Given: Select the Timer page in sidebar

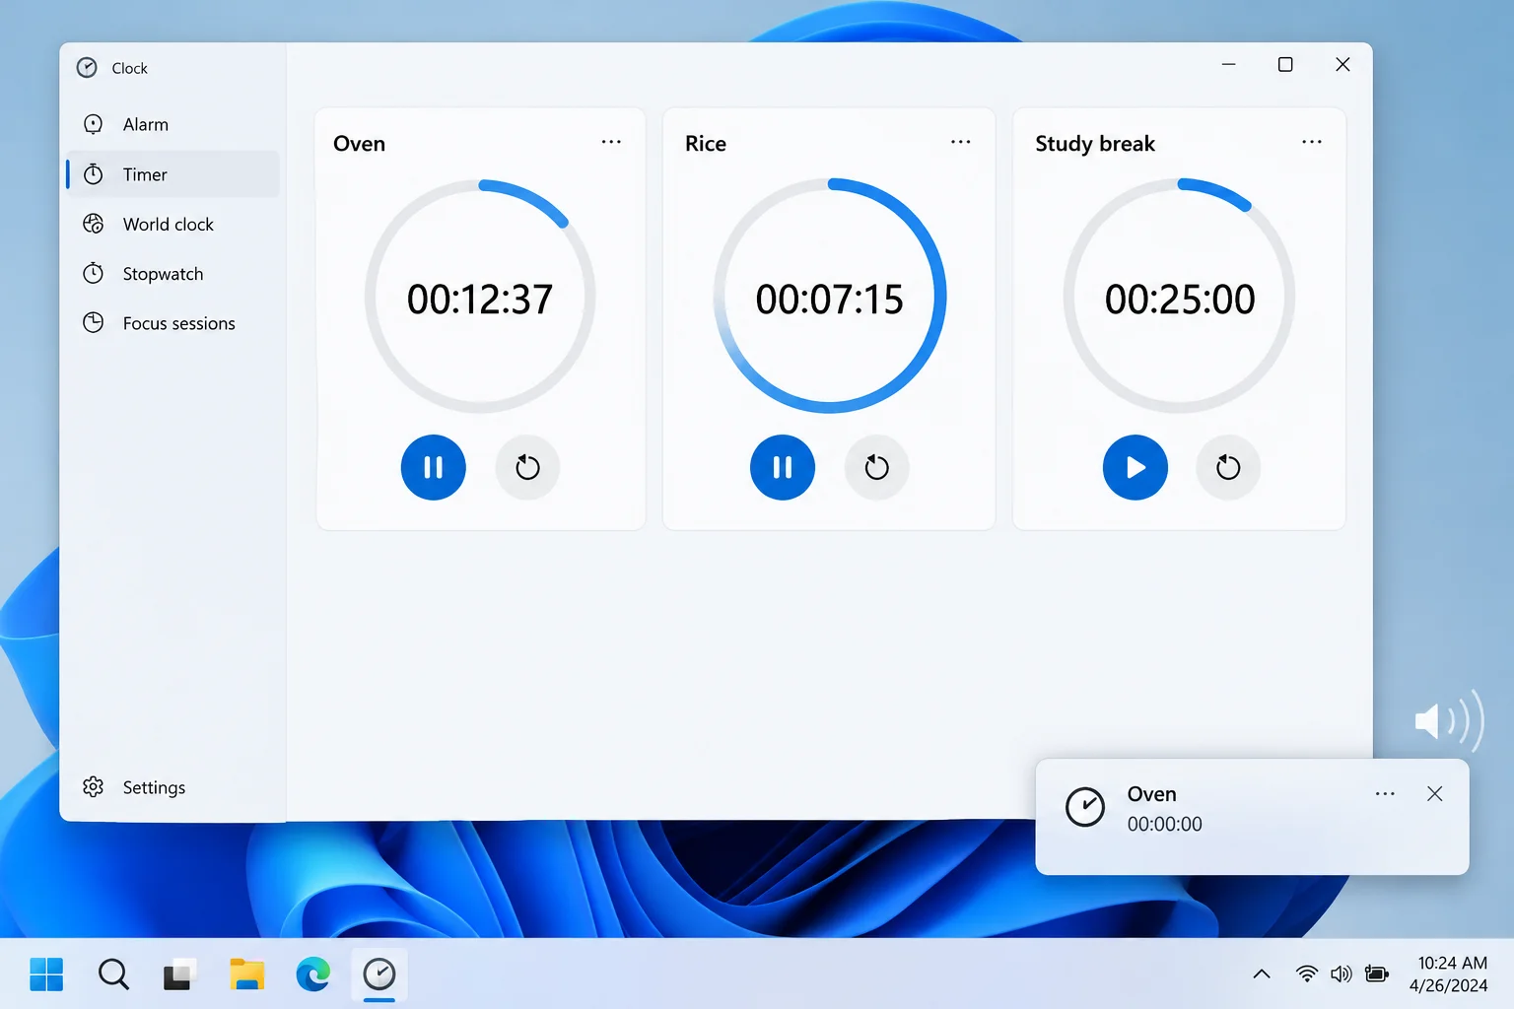Looking at the screenshot, I should (x=173, y=174).
